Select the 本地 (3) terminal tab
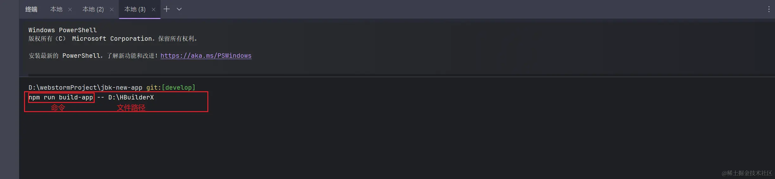Screen dimensions: 775x179 135,9
